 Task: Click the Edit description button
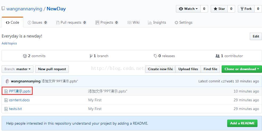pyautogui.click(x=256, y=36)
